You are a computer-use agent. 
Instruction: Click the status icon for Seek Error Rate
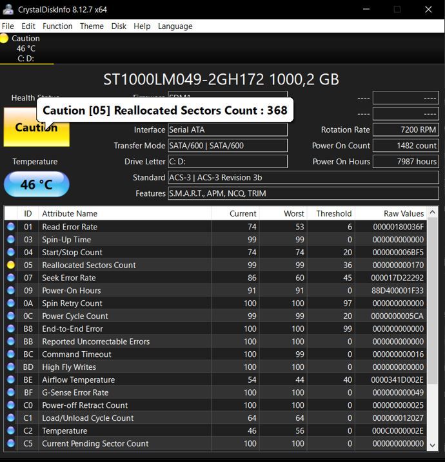click(x=10, y=278)
